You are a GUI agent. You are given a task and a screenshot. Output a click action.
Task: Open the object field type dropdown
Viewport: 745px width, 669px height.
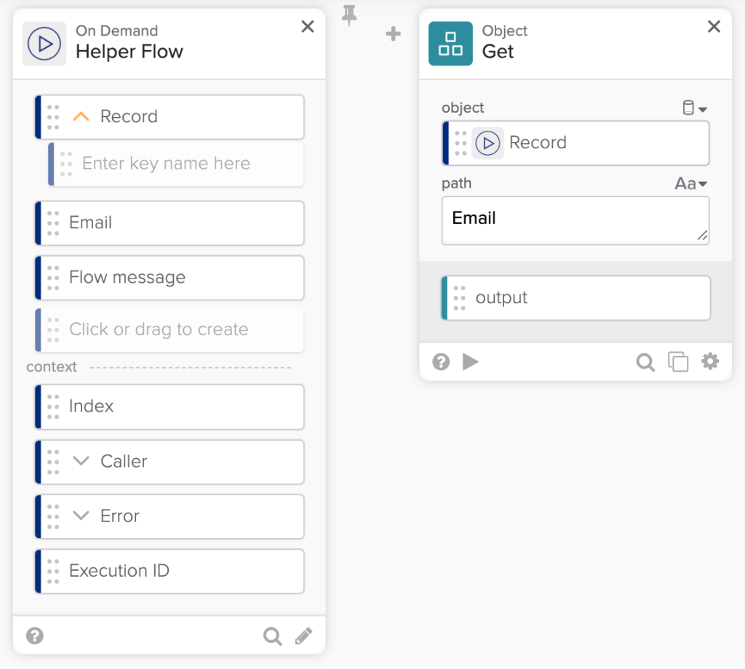(695, 108)
